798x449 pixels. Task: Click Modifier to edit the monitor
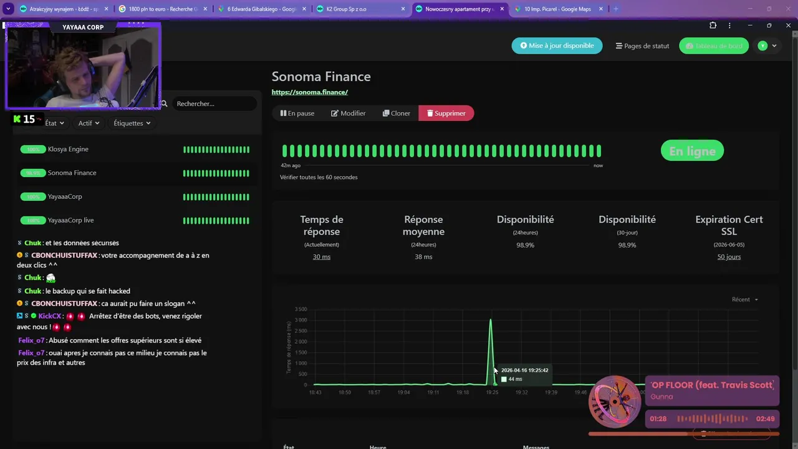348,113
